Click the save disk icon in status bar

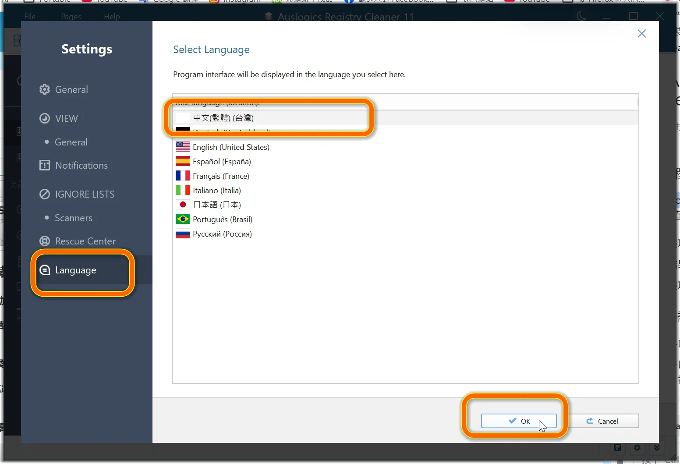(618, 448)
